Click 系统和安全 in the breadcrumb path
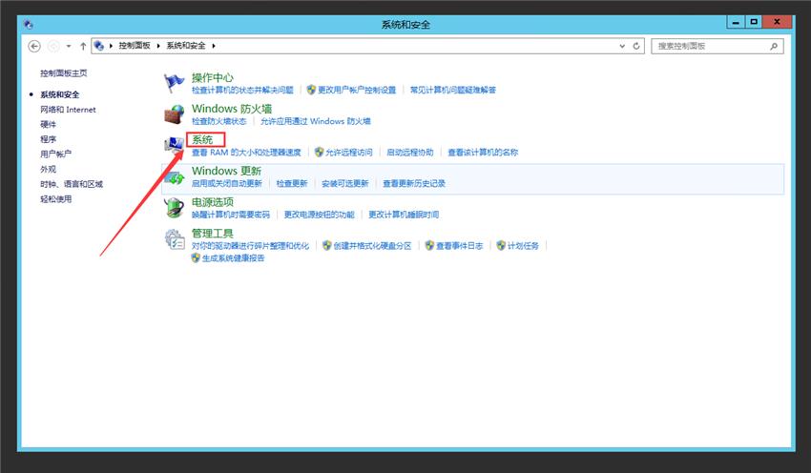Screen dimensions: 811x473 (x=186, y=46)
